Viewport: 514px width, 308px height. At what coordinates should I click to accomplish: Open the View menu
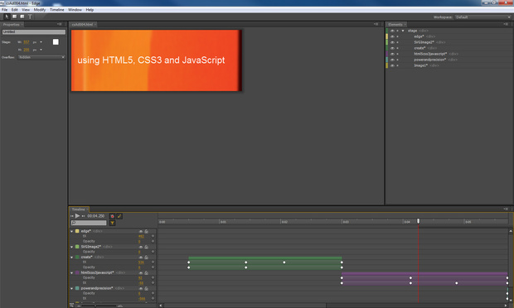(x=26, y=10)
